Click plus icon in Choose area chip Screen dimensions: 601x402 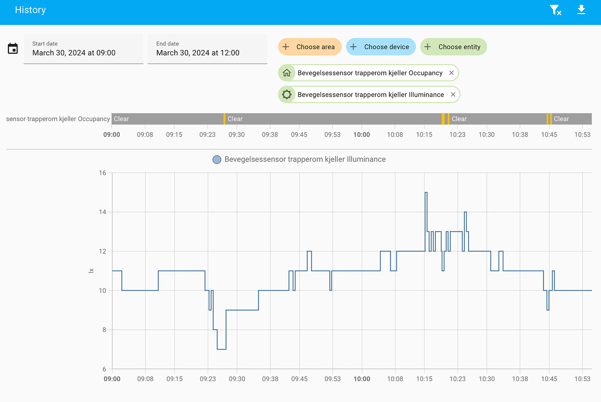pos(286,47)
